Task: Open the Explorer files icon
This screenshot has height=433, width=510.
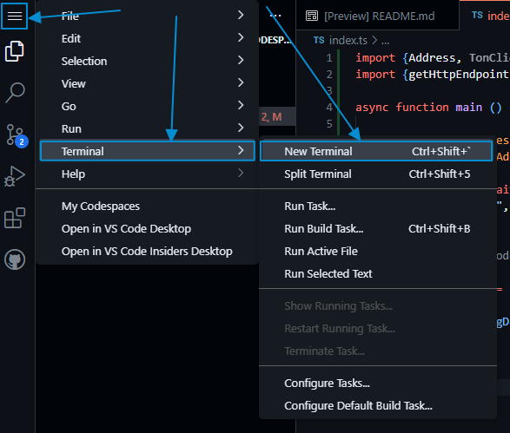Action: pyautogui.click(x=14, y=51)
